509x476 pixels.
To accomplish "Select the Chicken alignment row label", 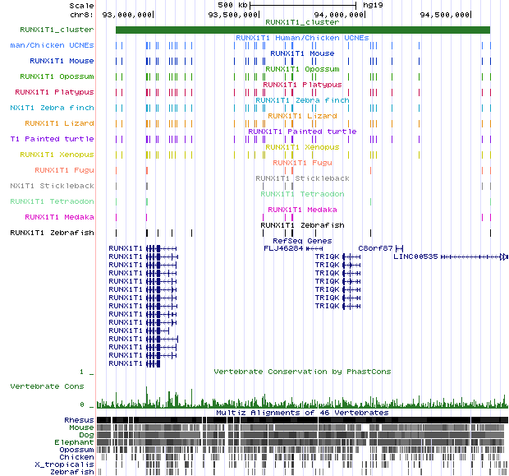I will [77, 457].
